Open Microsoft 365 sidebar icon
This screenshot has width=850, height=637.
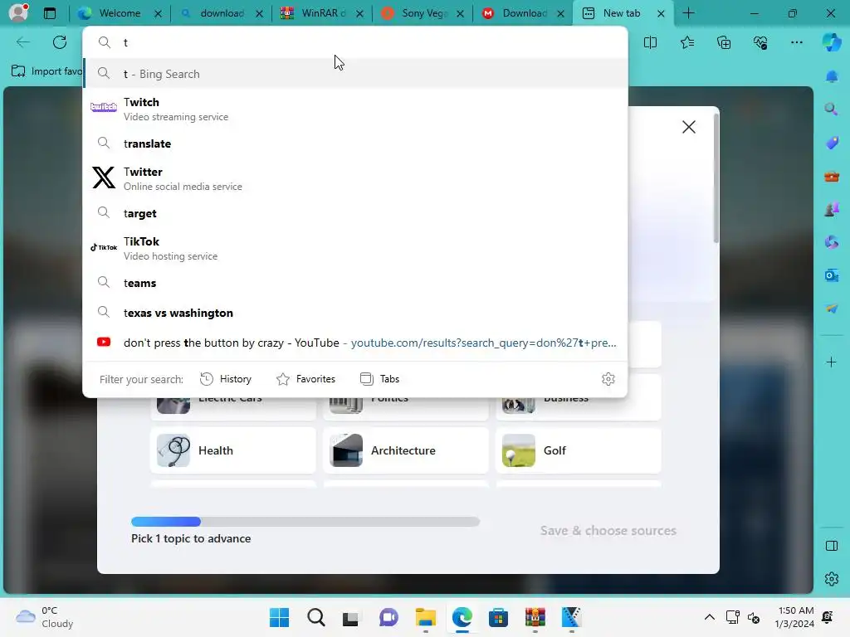click(x=832, y=242)
